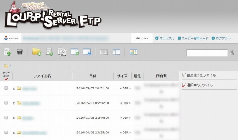The width and height of the screenshot is (238, 140).
Task: Switch to split pane view icon
Action: coord(116,52)
